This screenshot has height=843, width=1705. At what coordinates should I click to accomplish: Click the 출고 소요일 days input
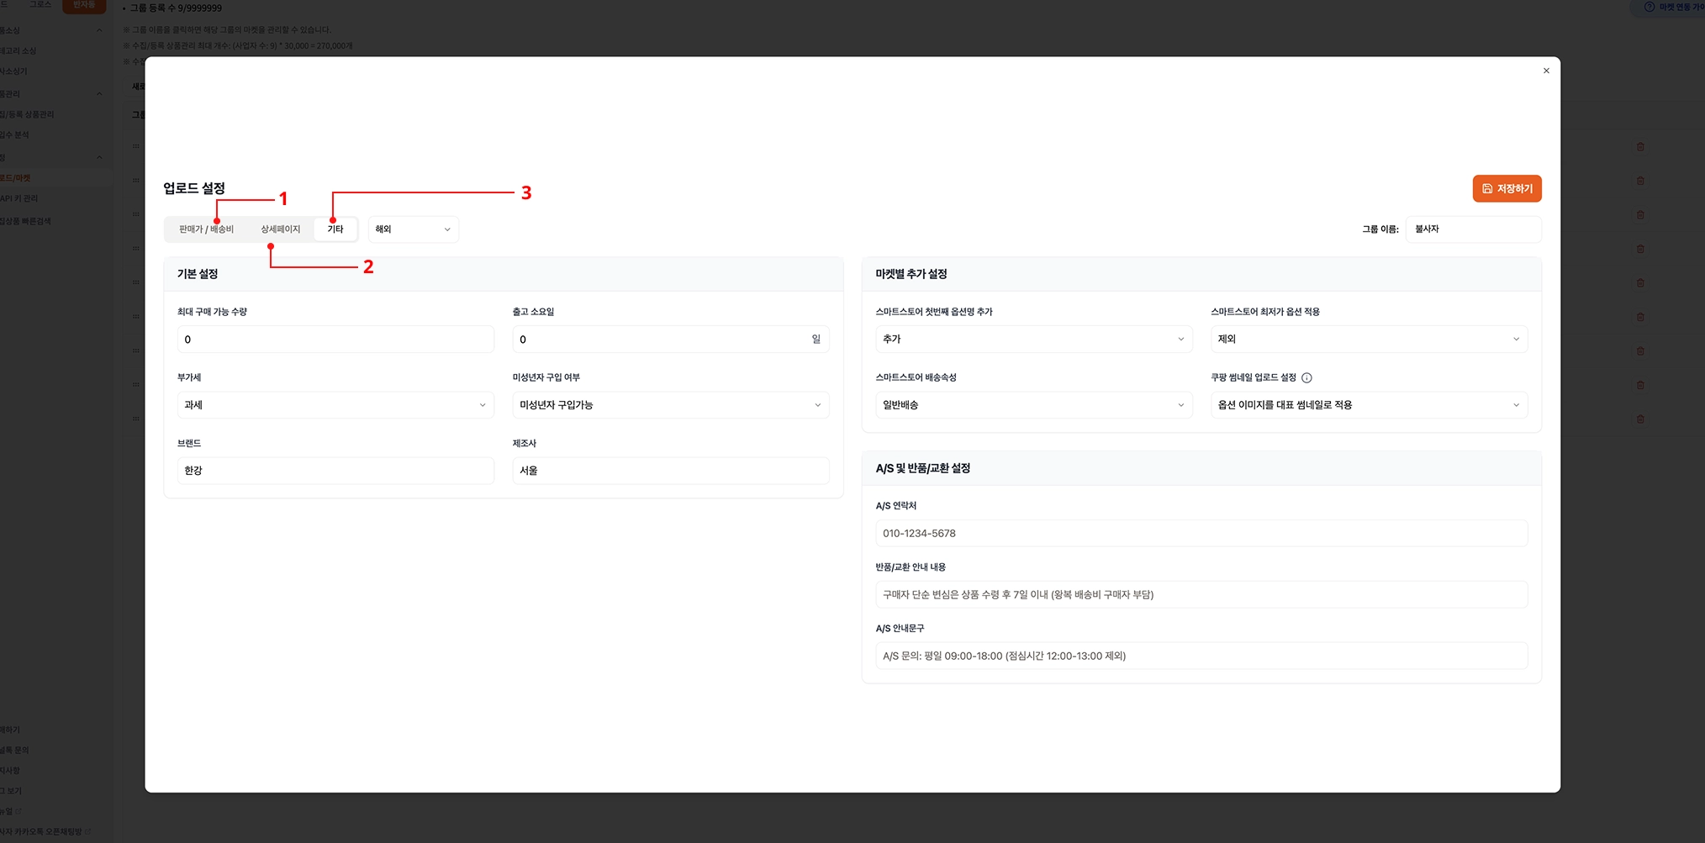coord(671,340)
